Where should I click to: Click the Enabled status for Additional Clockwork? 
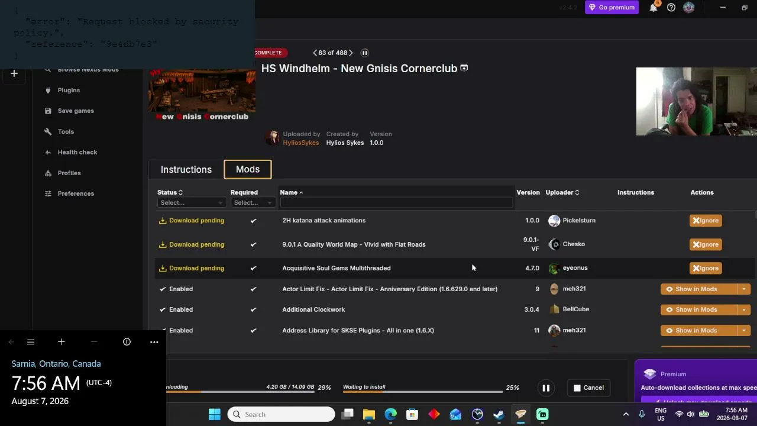pos(176,309)
